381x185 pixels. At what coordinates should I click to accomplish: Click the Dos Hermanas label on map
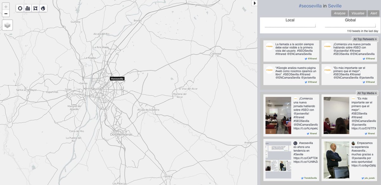pyautogui.click(x=121, y=134)
